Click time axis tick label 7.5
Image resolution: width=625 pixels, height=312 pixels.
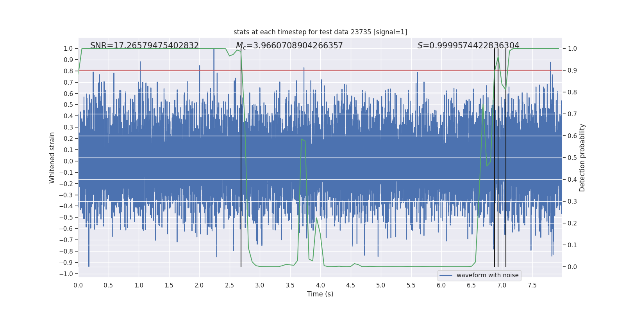pyautogui.click(x=532, y=285)
